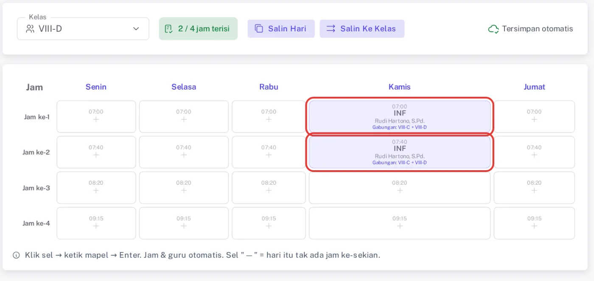Add subject to Selasa 07:00 cell
594x281 pixels.
184,117
